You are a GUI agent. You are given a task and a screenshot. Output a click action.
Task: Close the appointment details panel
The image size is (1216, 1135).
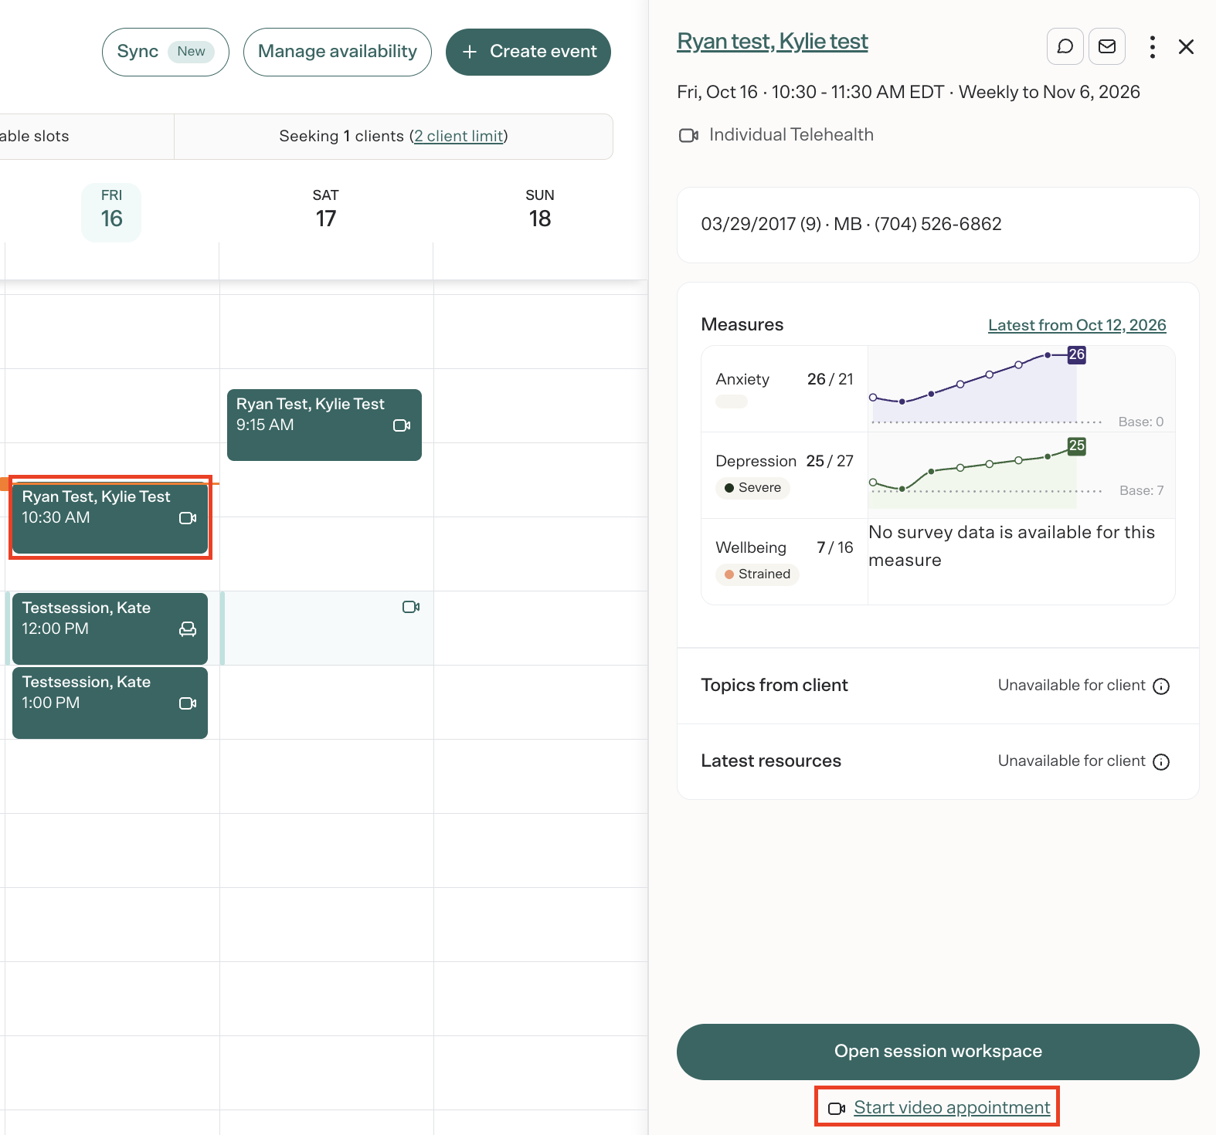click(1186, 47)
